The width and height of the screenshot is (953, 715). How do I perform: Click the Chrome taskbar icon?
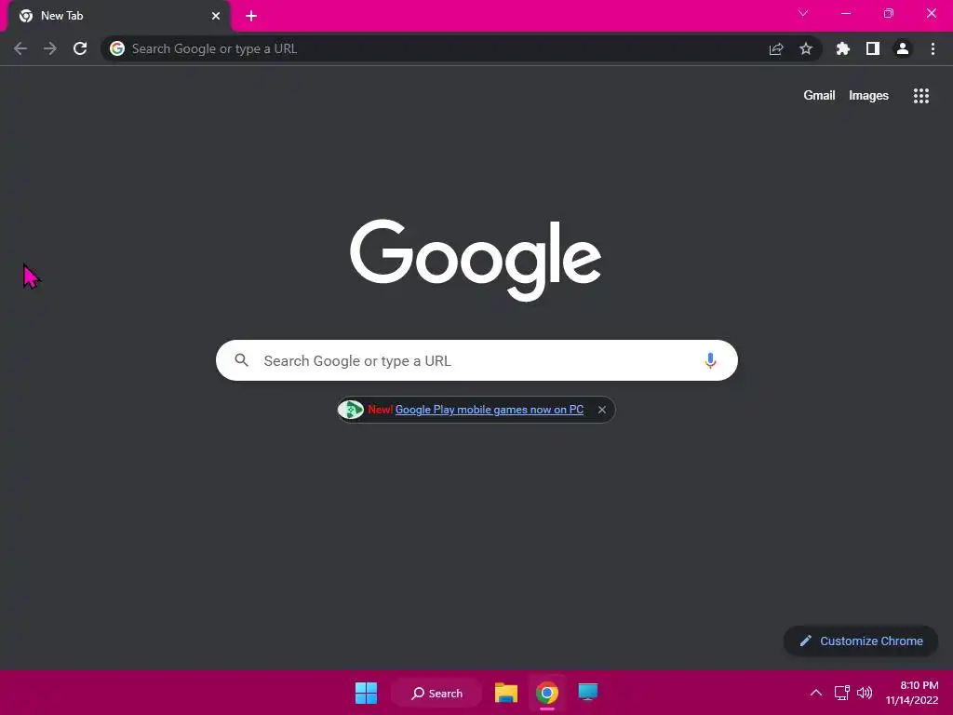pyautogui.click(x=547, y=693)
